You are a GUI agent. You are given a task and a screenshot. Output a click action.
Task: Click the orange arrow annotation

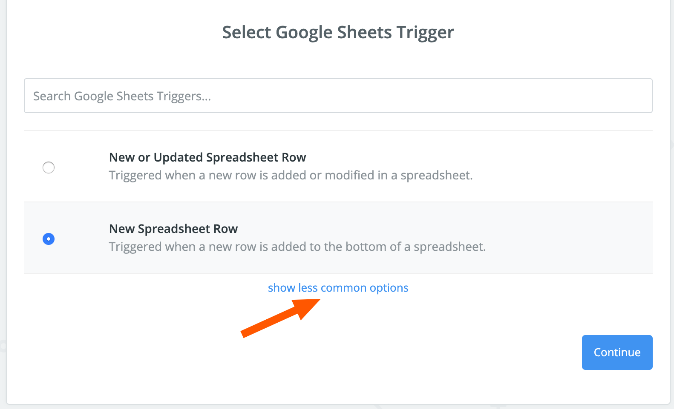281,318
